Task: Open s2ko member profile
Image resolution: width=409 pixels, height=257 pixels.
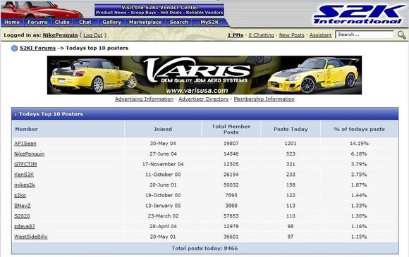Action: (x=20, y=195)
